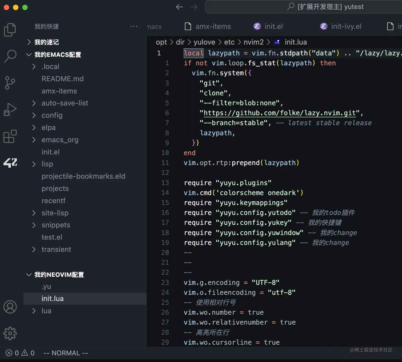The height and width of the screenshot is (362, 402).
Task: Click 'vim.wo.cursorline' on the last line
Action: tap(218, 342)
